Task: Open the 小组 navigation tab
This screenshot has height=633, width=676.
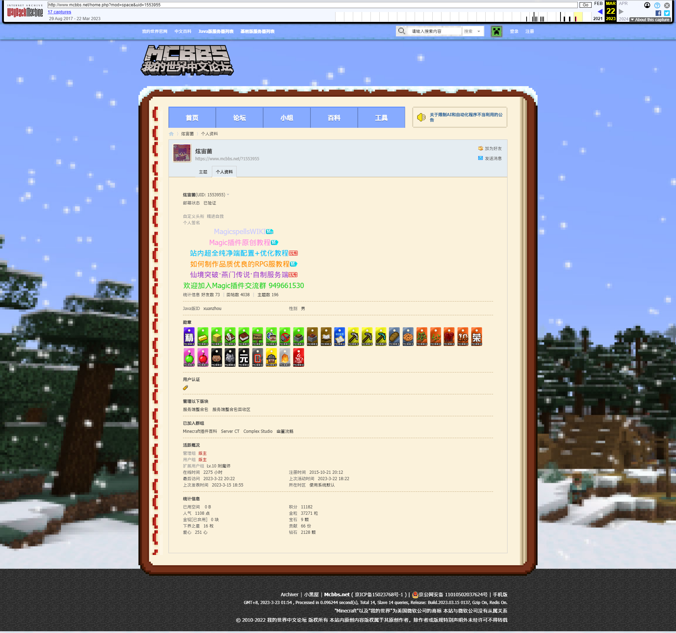Action: pyautogui.click(x=287, y=118)
